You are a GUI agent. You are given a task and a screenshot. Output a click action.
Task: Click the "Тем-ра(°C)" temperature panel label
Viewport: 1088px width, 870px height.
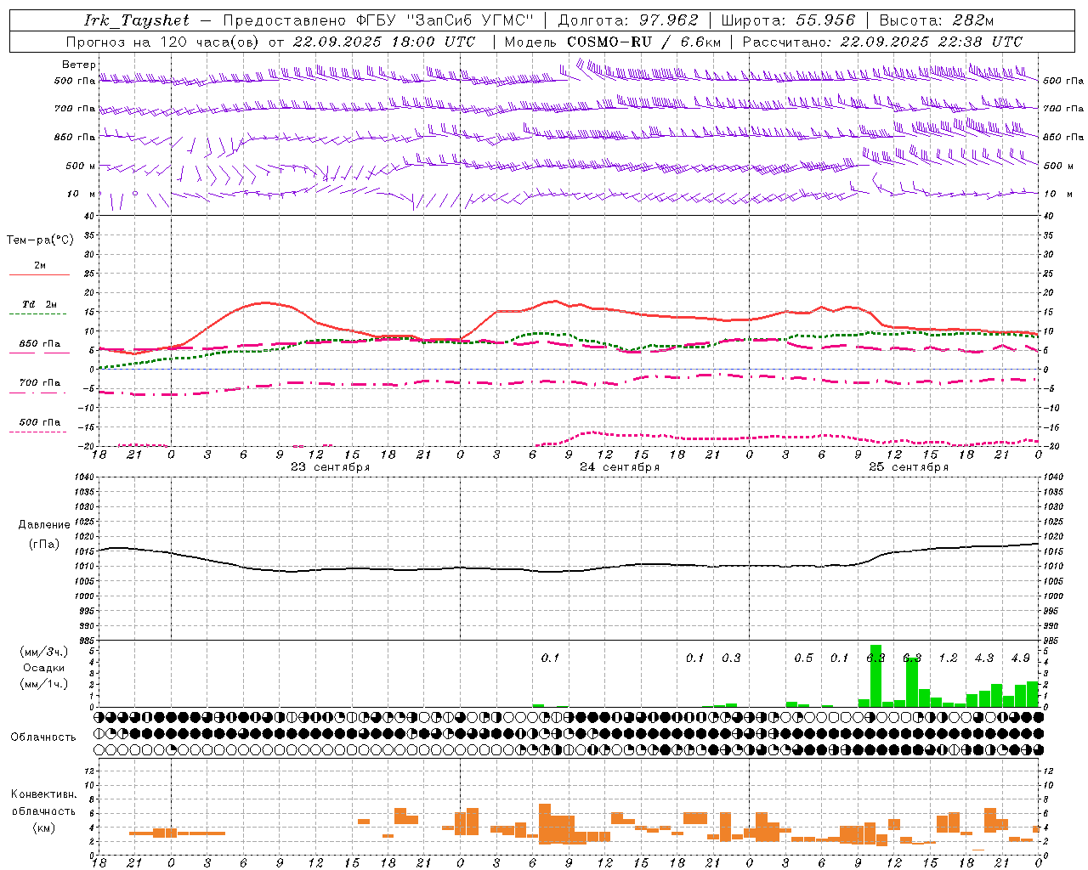40,240
